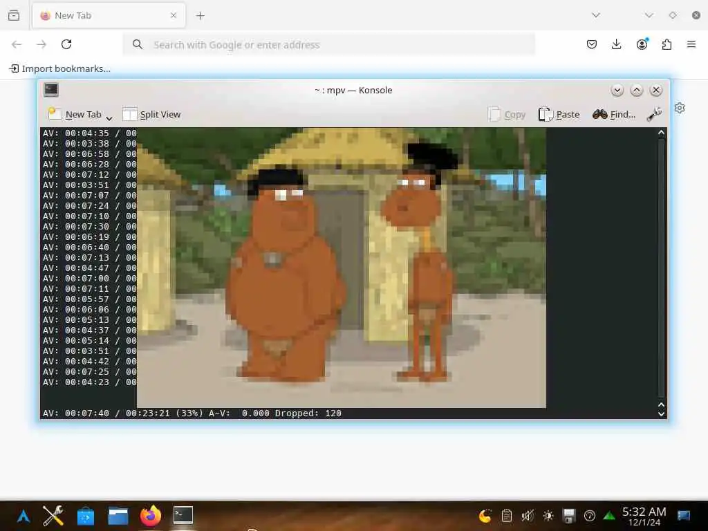708x531 pixels.
Task: Switch to Konsole terminal taskbar icon
Action: (183, 515)
